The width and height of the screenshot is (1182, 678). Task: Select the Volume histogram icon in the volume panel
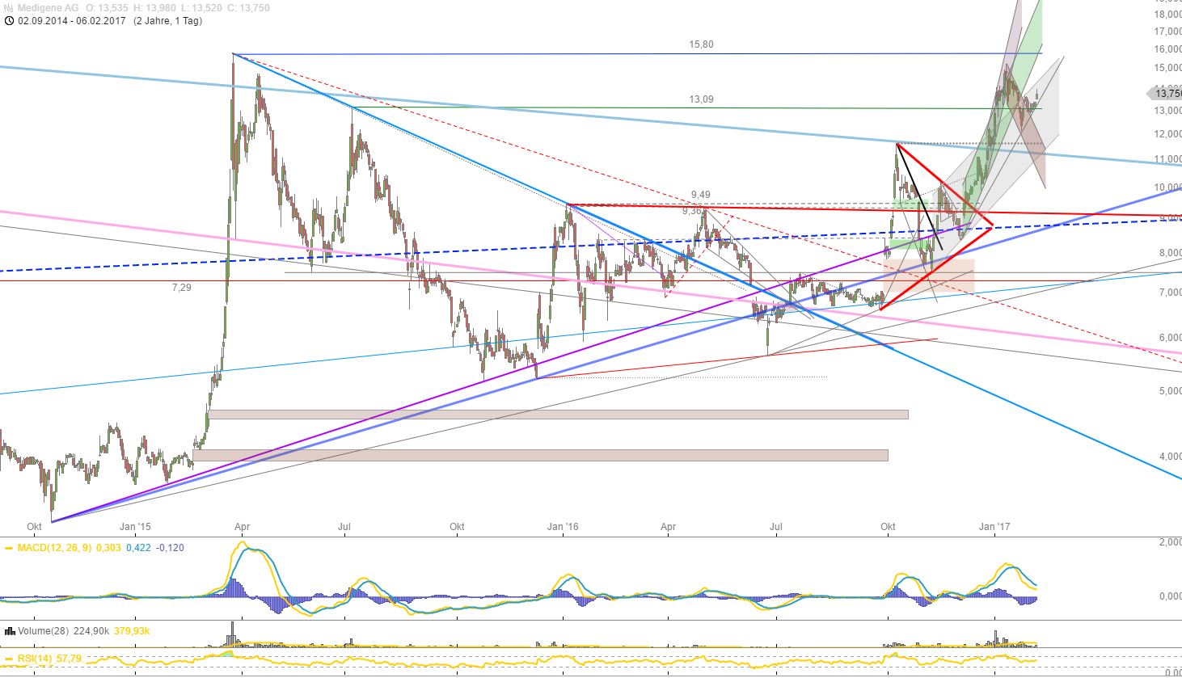click(x=9, y=630)
